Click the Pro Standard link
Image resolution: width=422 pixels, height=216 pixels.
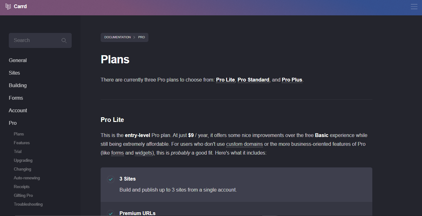tap(253, 80)
